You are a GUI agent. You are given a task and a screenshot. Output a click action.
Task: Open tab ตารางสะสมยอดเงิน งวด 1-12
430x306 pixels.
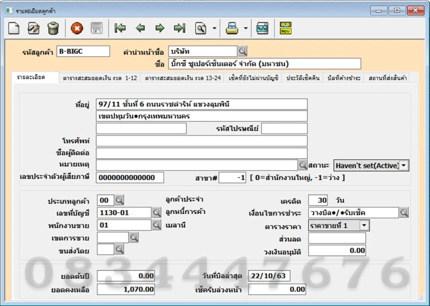coord(100,78)
